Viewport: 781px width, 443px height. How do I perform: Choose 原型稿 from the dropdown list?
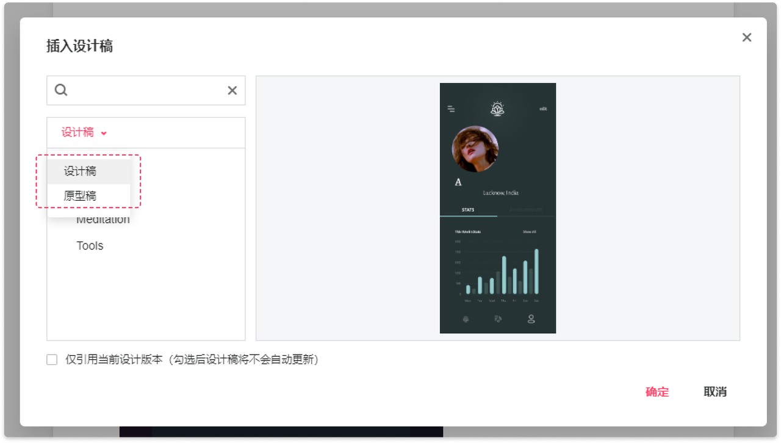pos(80,196)
